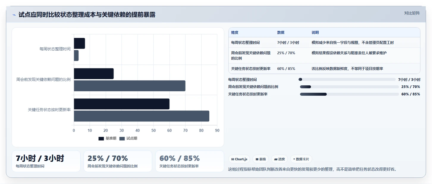Image resolution: width=432 pixels, height=184 pixels.
Task: Select the 表格 tag chip
Action: 260,159
